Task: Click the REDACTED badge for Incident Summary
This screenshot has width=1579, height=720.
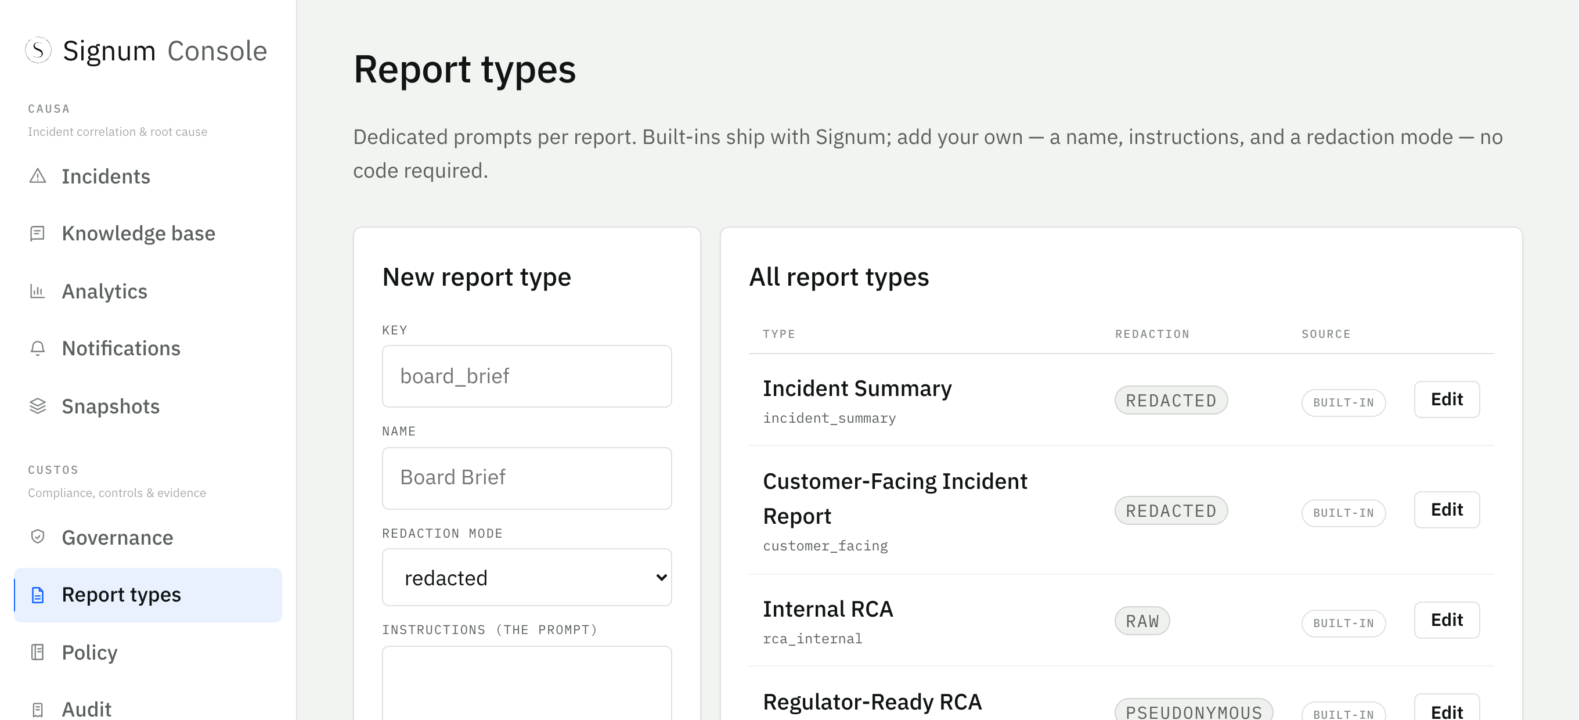Action: [x=1171, y=400]
